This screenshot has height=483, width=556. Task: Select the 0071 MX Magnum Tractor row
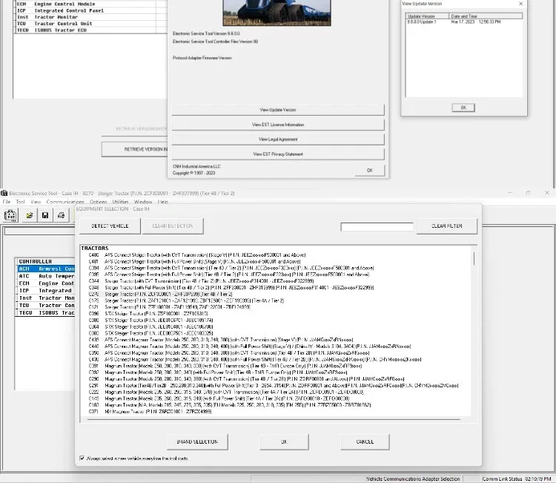[x=150, y=412]
